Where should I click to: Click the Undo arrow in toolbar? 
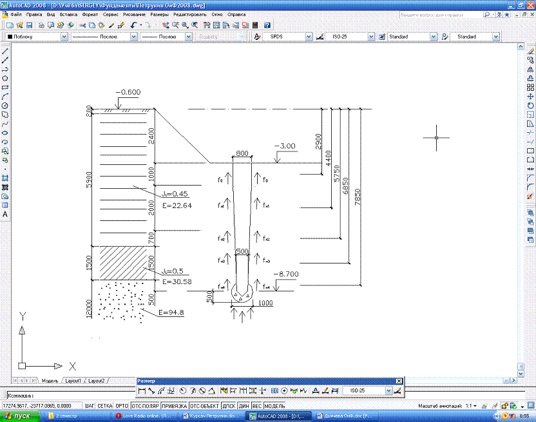click(133, 25)
